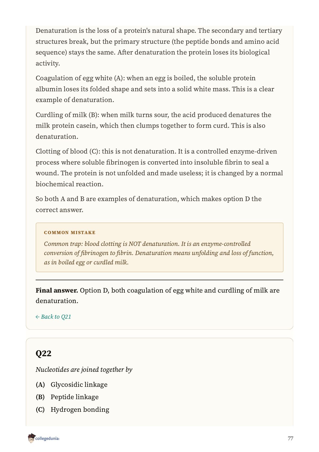Select option (C) Hydrogen bonding

point(73,410)
